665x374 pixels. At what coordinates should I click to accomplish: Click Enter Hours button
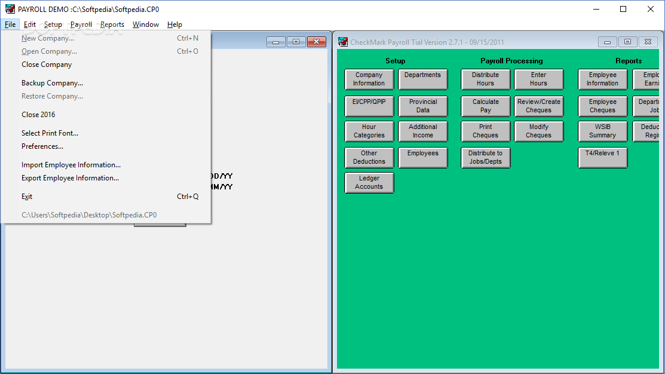538,79
